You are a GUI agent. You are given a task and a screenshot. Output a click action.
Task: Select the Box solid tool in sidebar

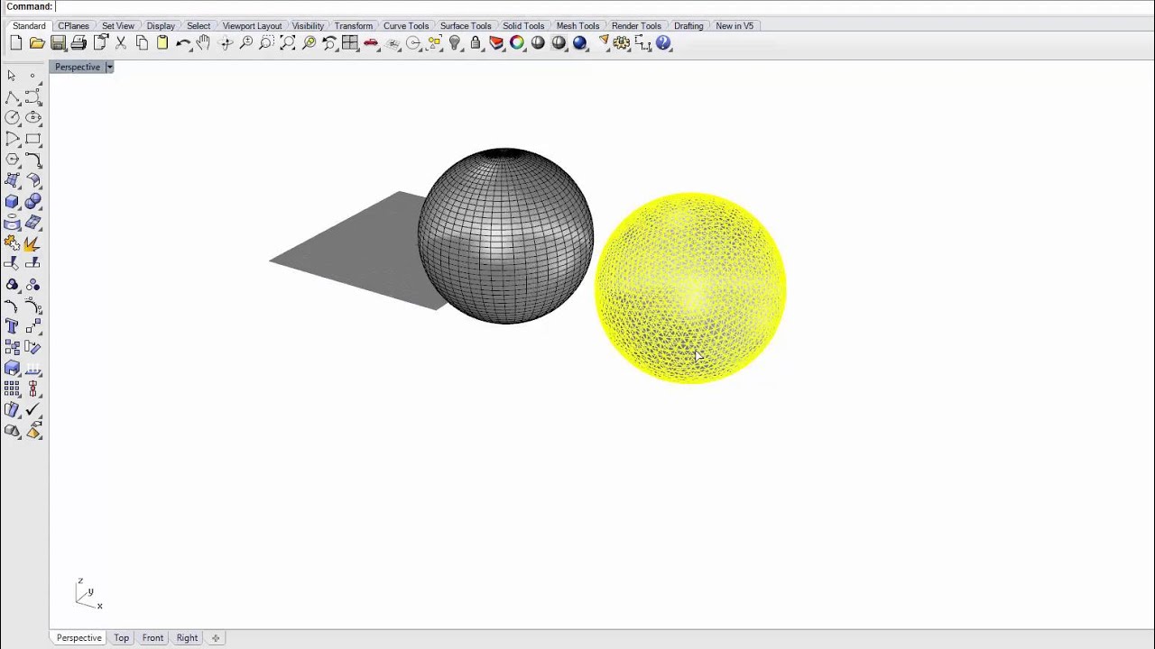tap(12, 202)
